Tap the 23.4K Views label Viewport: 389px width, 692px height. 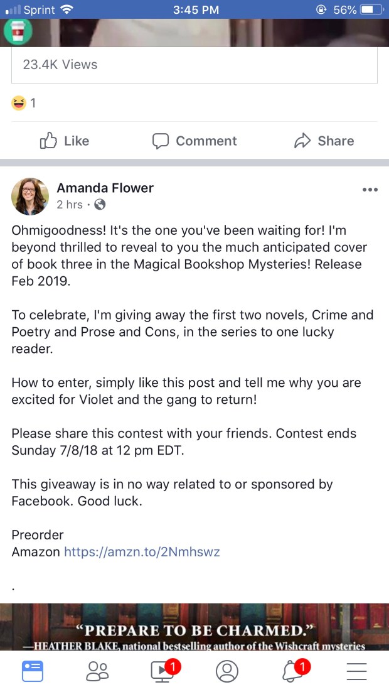(60, 64)
